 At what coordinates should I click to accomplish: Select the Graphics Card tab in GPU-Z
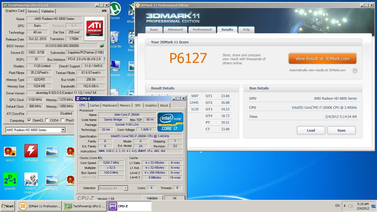15,11
